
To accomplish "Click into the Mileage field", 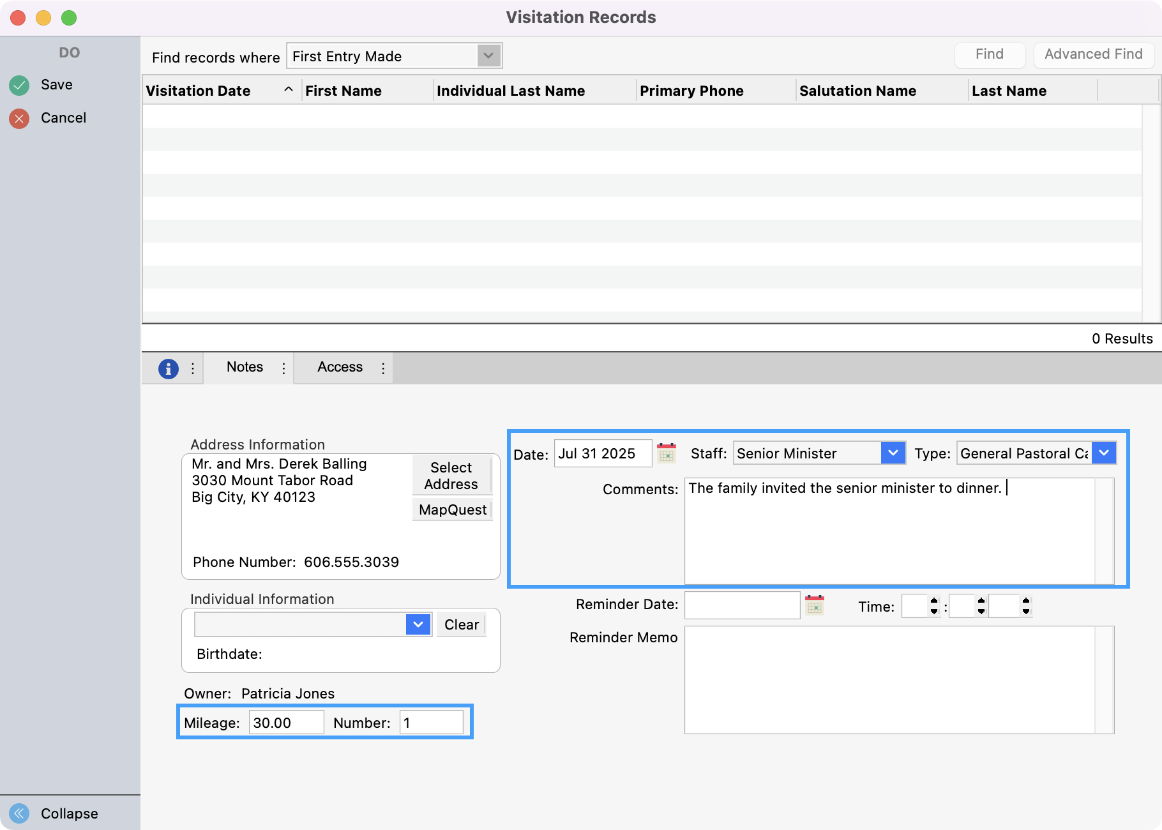I will [285, 723].
